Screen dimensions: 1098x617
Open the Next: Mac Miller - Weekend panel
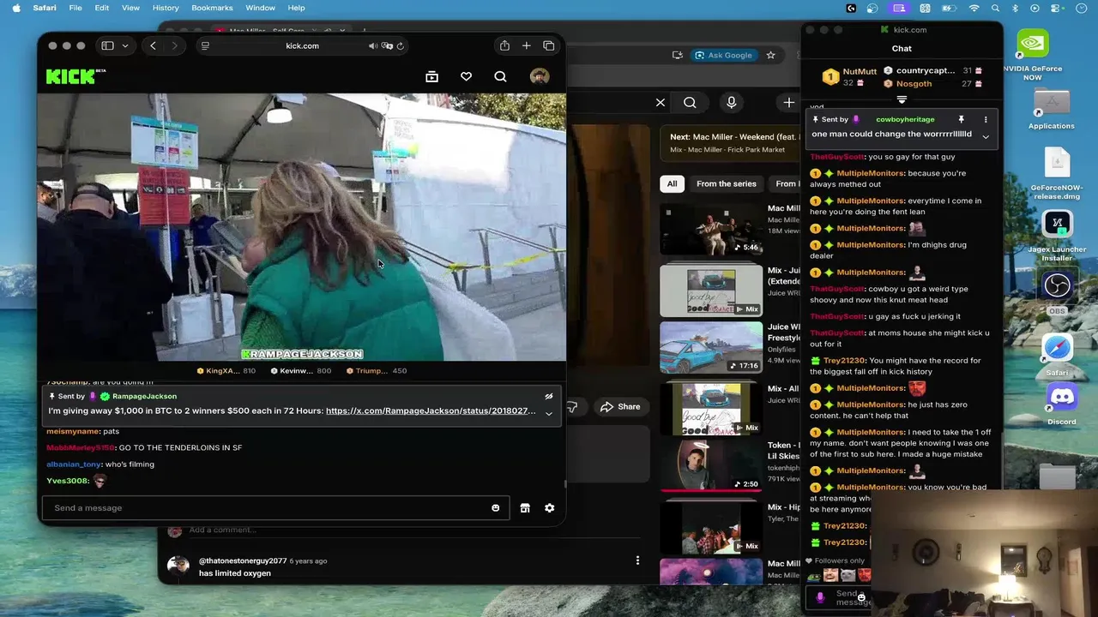(730, 142)
